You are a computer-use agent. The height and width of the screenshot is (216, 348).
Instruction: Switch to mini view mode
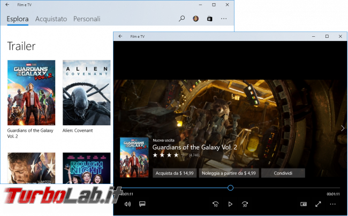[x=304, y=204]
